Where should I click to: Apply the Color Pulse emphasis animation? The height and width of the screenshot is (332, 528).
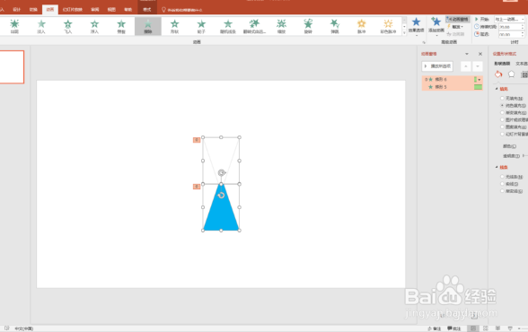pyautogui.click(x=388, y=26)
